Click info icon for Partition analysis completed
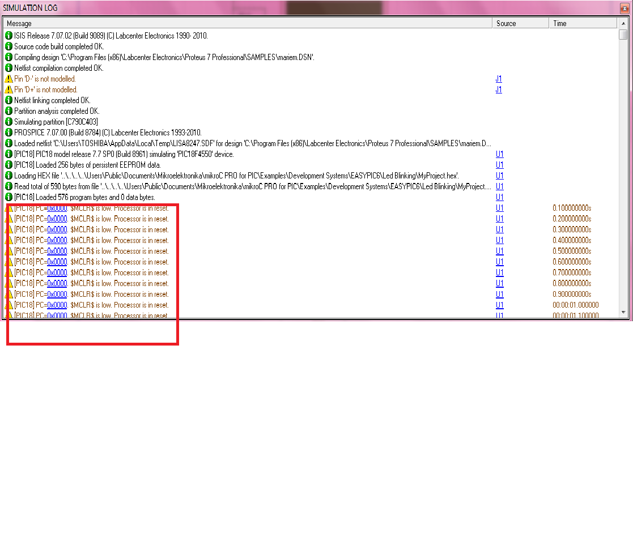633x537 pixels. pyautogui.click(x=9, y=111)
